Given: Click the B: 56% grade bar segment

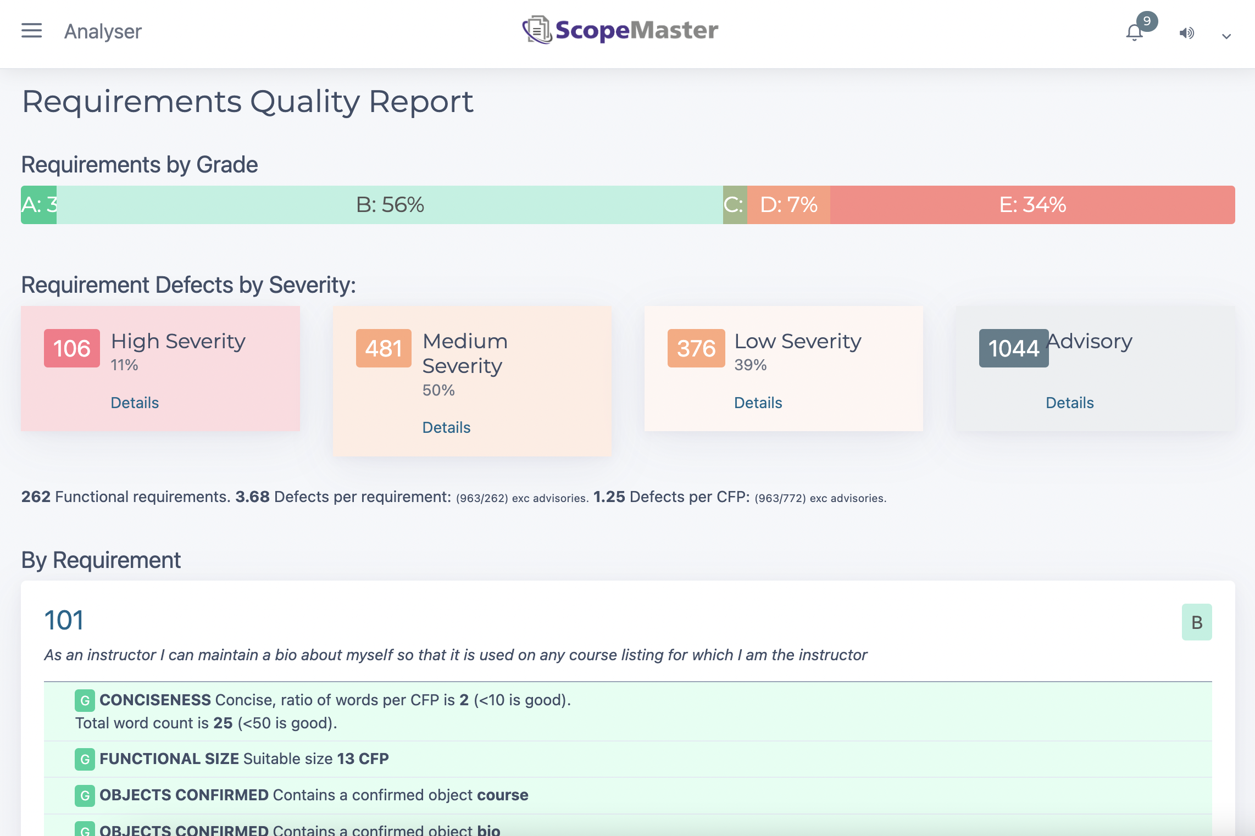Looking at the screenshot, I should click(390, 204).
